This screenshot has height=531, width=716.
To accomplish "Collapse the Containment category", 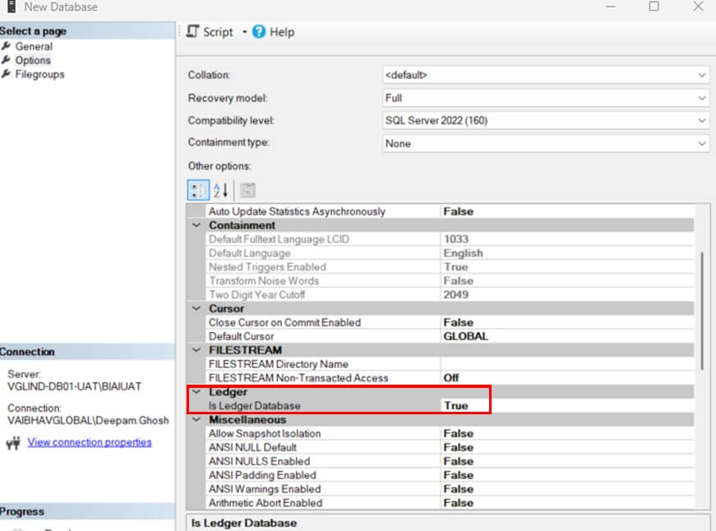I will (x=196, y=225).
